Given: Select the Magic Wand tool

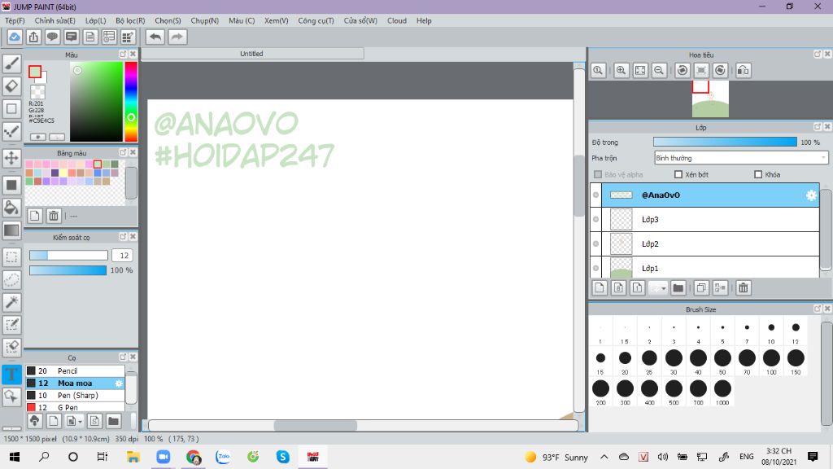Looking at the screenshot, I should 11,302.
